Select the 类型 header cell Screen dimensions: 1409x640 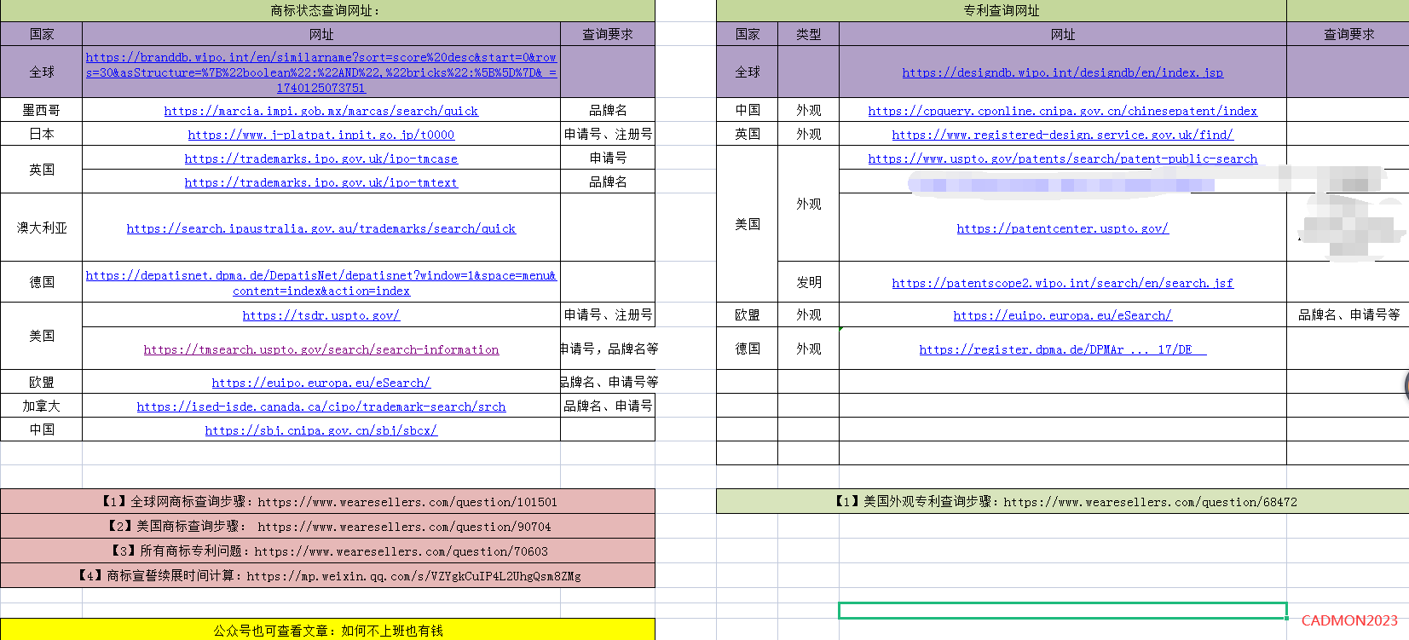coord(808,34)
